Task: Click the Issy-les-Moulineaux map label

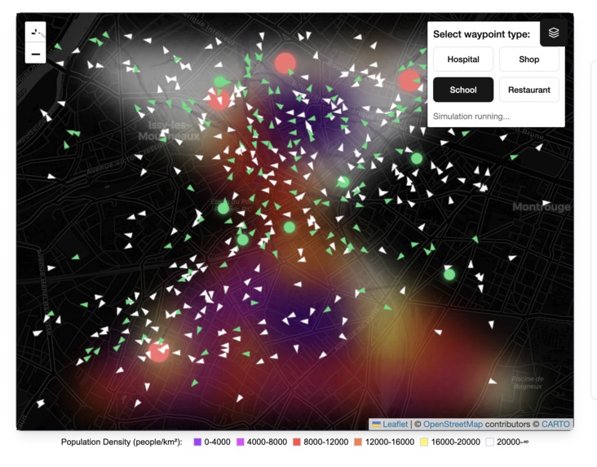Action: pyautogui.click(x=169, y=130)
